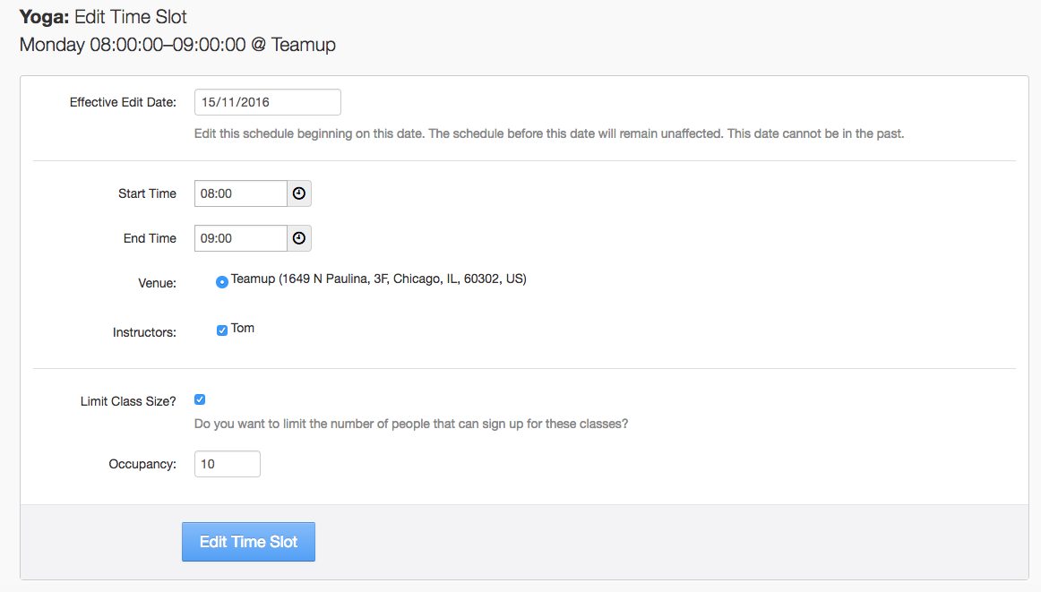
Task: Click the "Occupancy:" field label
Action: click(x=142, y=464)
